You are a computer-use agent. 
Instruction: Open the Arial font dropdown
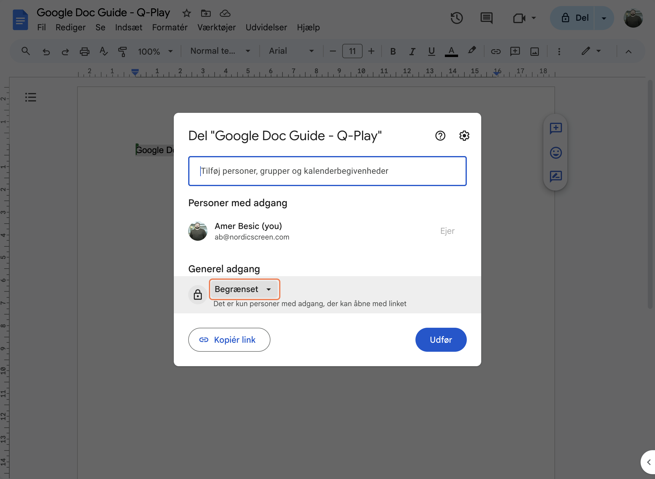pos(291,51)
